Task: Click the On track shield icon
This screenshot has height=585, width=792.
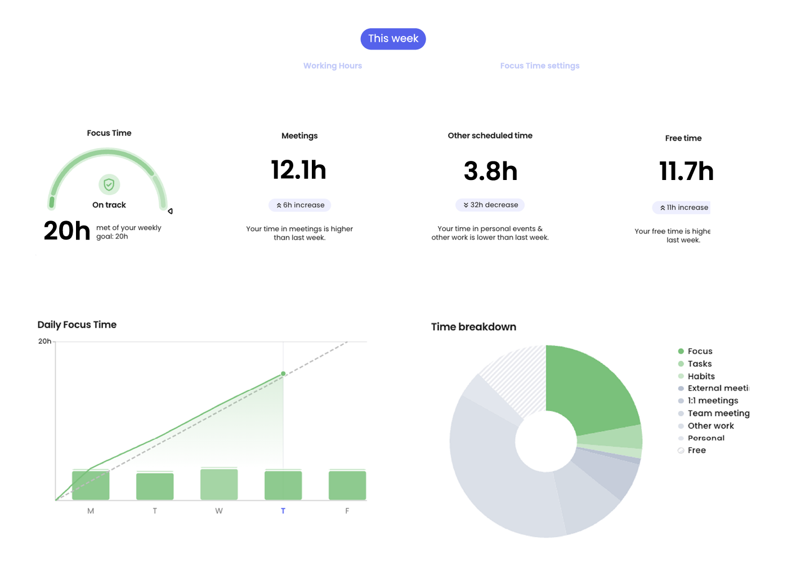Action: point(109,184)
